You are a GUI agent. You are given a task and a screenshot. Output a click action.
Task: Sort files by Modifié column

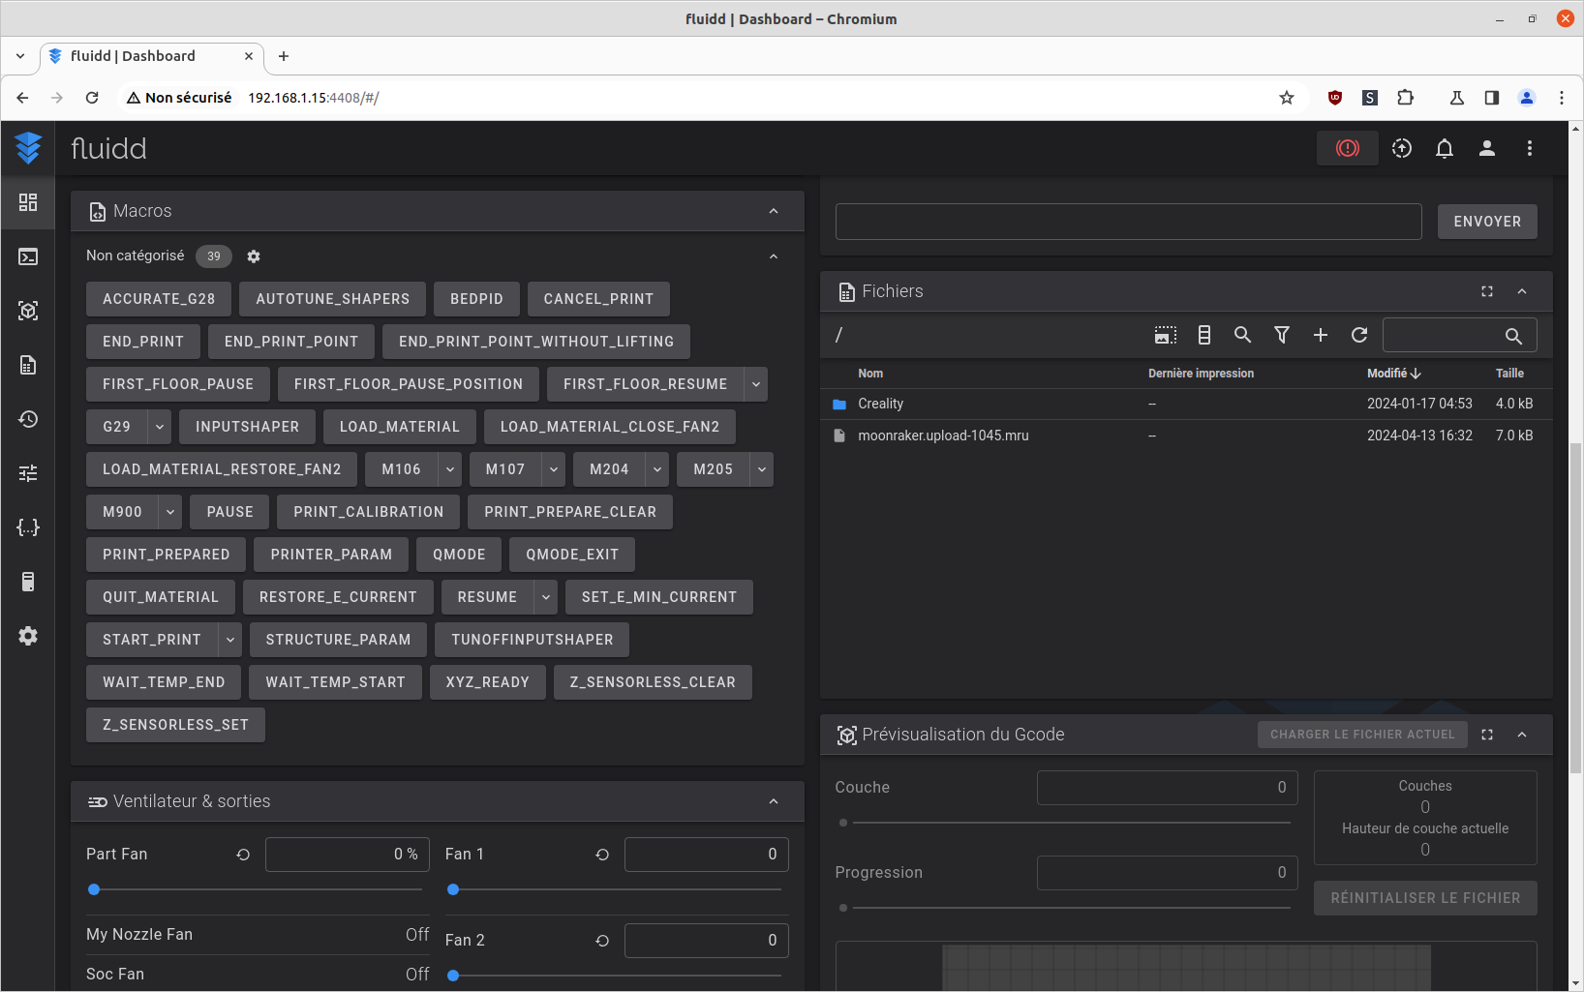1393,374
